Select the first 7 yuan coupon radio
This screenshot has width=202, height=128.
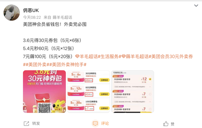click(x=150, y=94)
